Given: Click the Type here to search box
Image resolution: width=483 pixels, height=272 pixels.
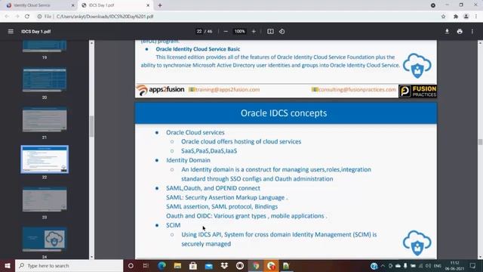Looking at the screenshot, I should coord(69,265).
